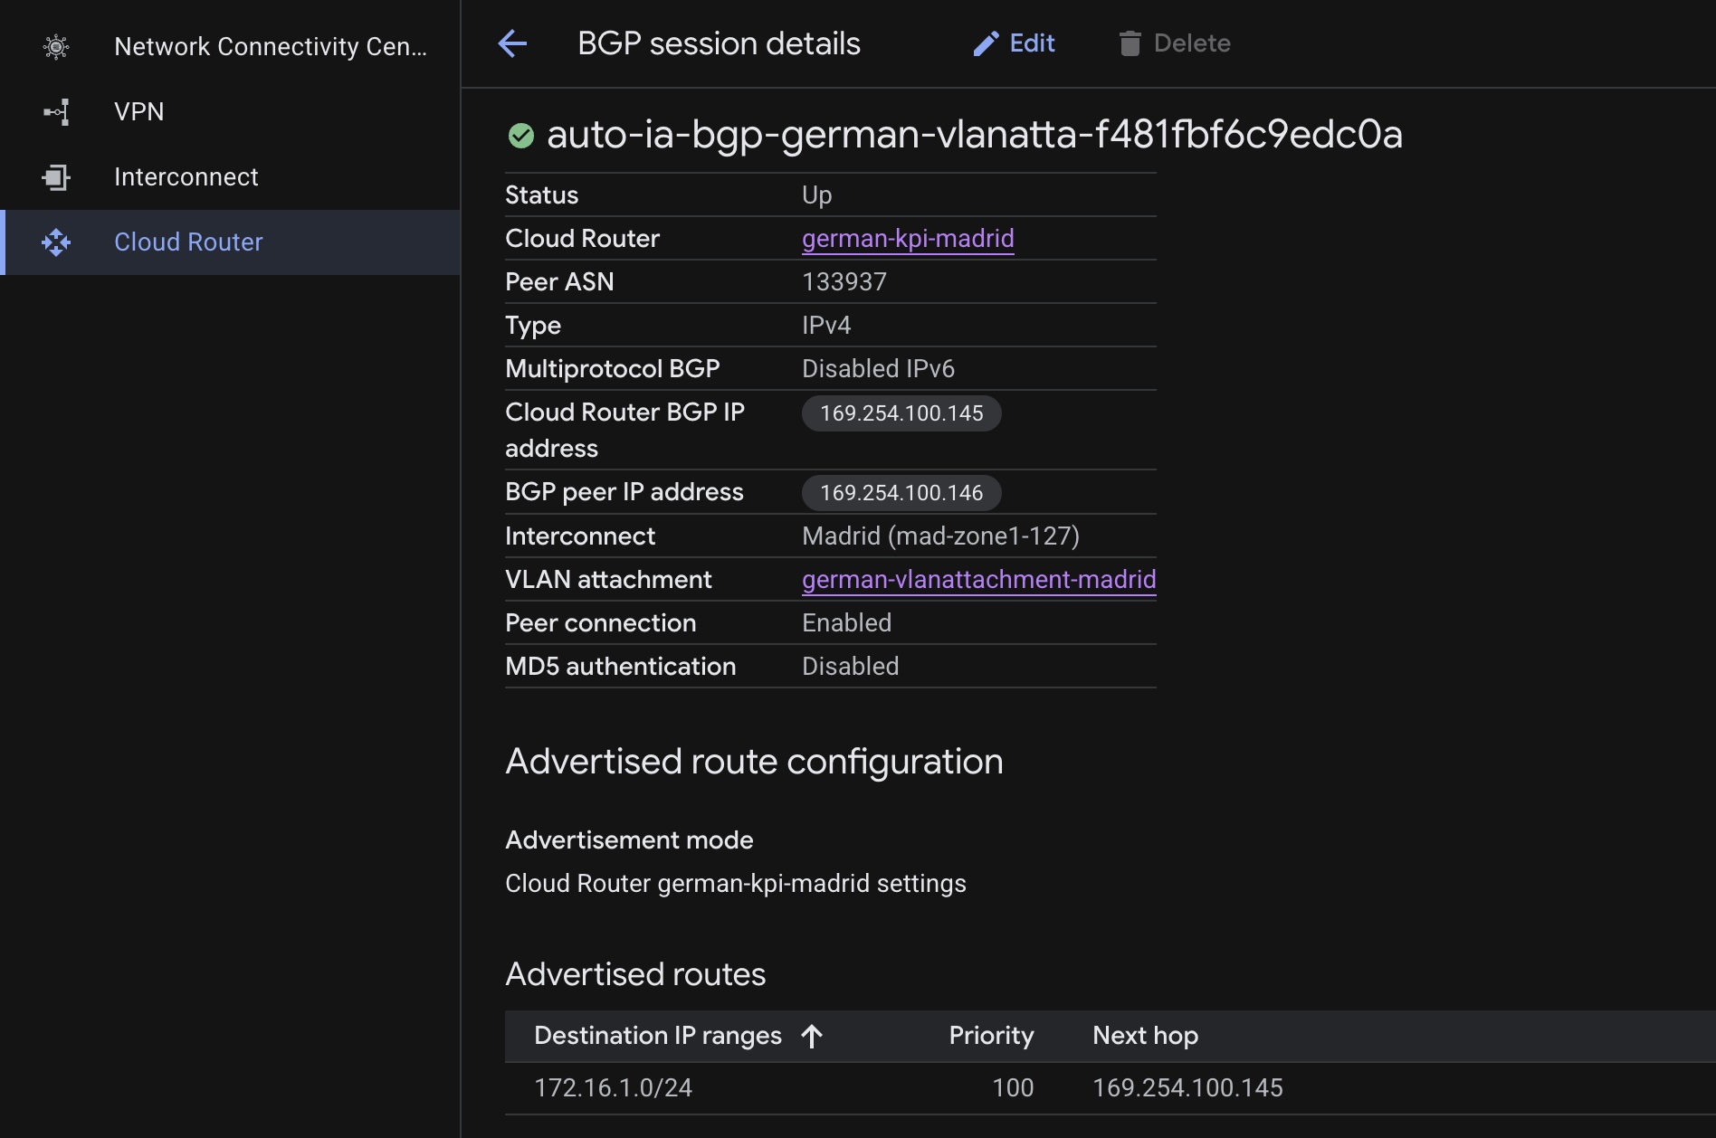1716x1138 pixels.
Task: Click the green status check icon
Action: pos(520,136)
